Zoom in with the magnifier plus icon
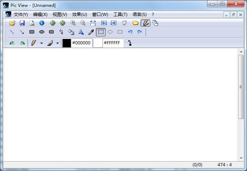 (73, 23)
